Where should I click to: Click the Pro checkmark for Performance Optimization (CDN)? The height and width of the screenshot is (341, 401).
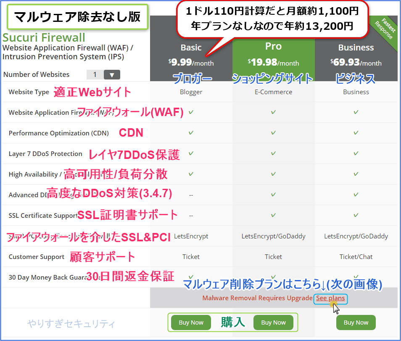(x=273, y=133)
